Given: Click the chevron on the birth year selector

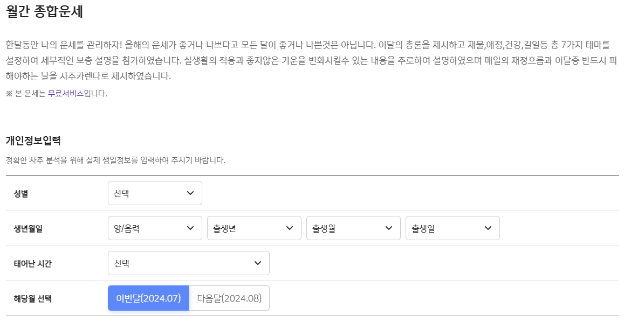Looking at the screenshot, I should pyautogui.click(x=289, y=228).
